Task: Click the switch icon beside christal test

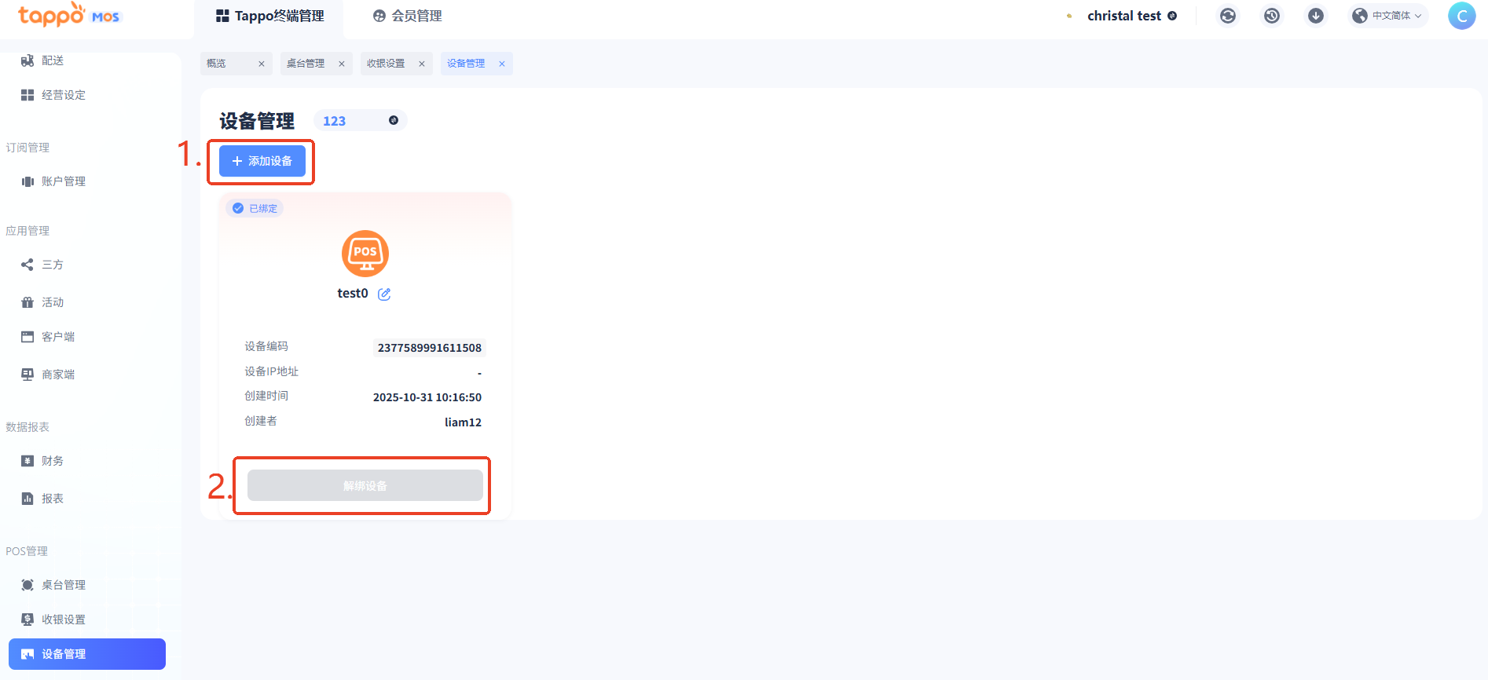Action: click(1172, 16)
